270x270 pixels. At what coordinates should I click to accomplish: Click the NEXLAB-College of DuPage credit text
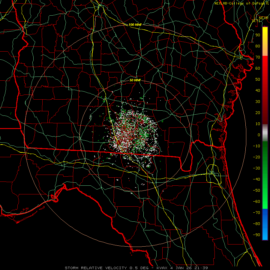click(241, 3)
